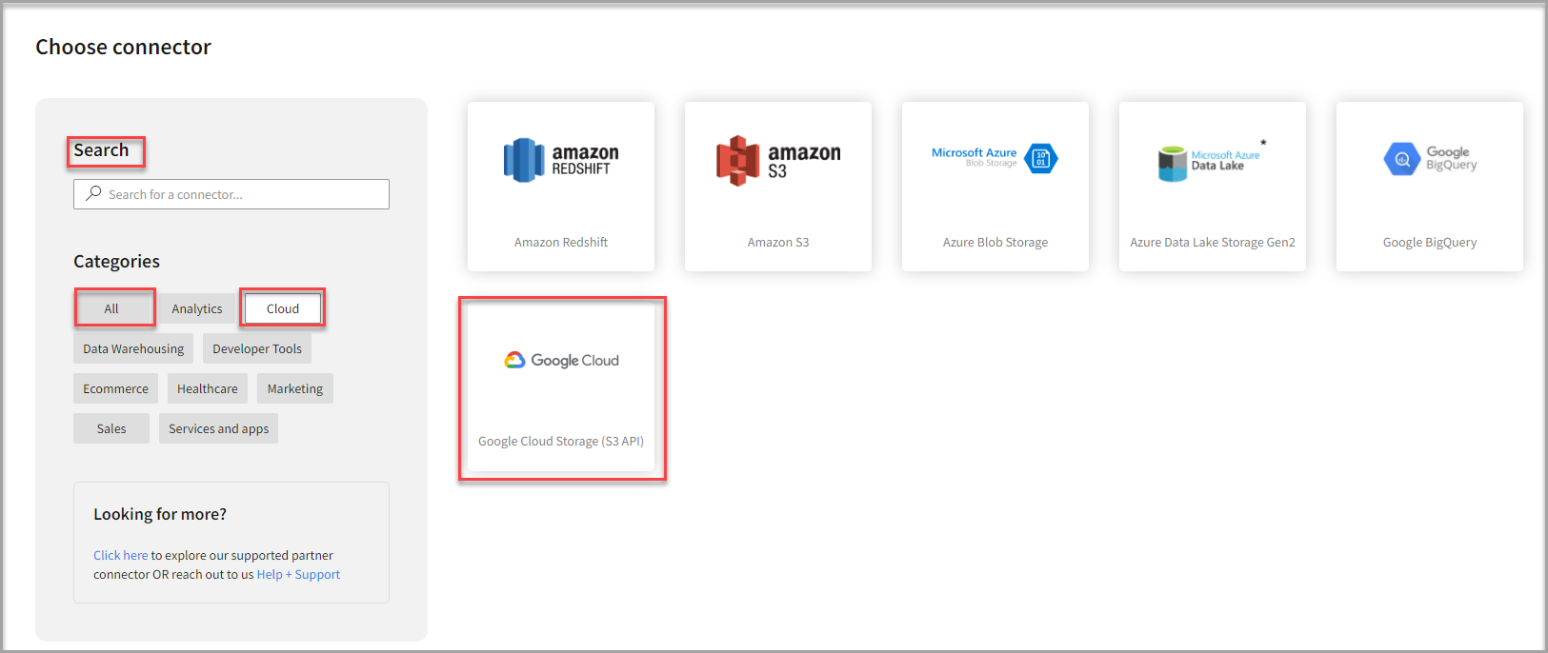Choose the Sales category
The image size is (1548, 653).
[111, 428]
